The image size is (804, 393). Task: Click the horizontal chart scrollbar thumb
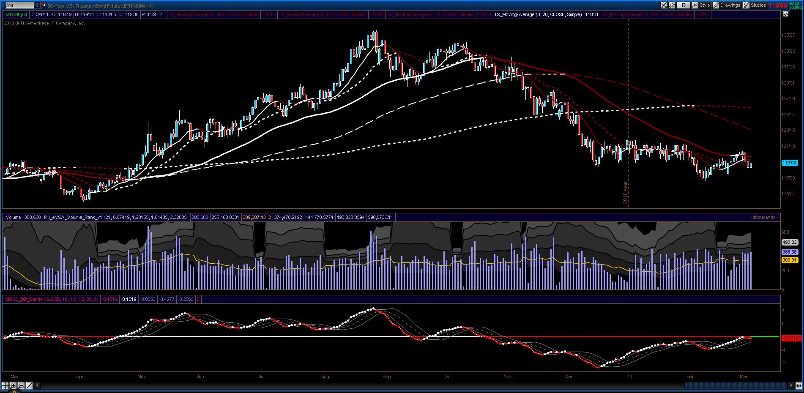click(x=736, y=385)
